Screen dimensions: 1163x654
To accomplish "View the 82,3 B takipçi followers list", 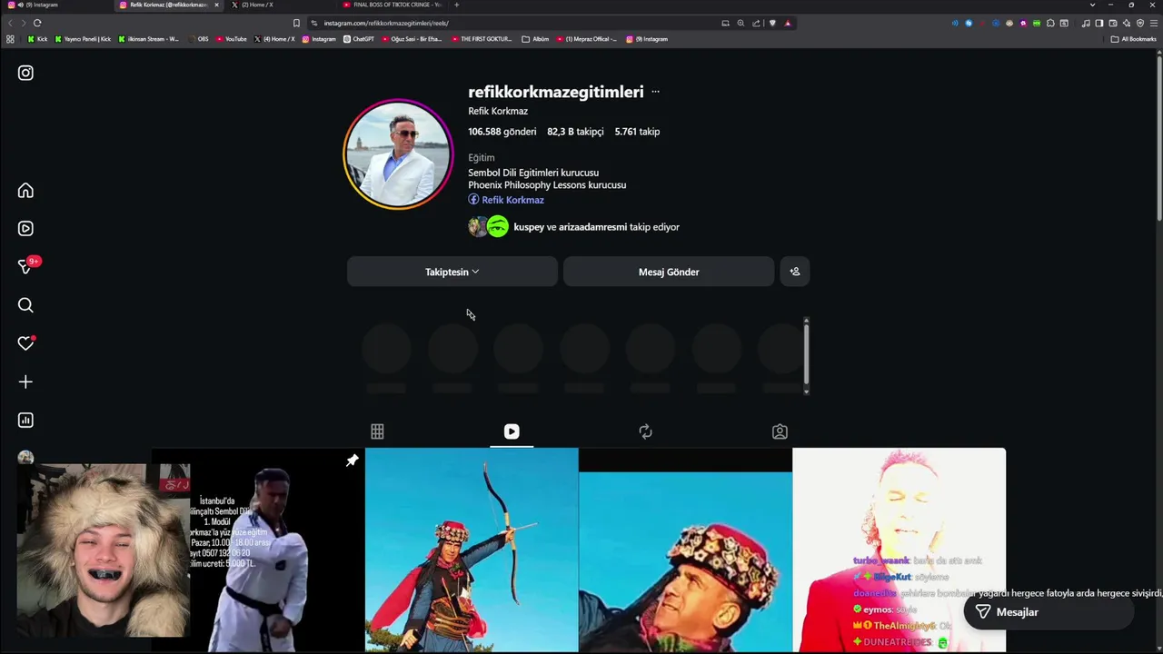I will point(575,132).
